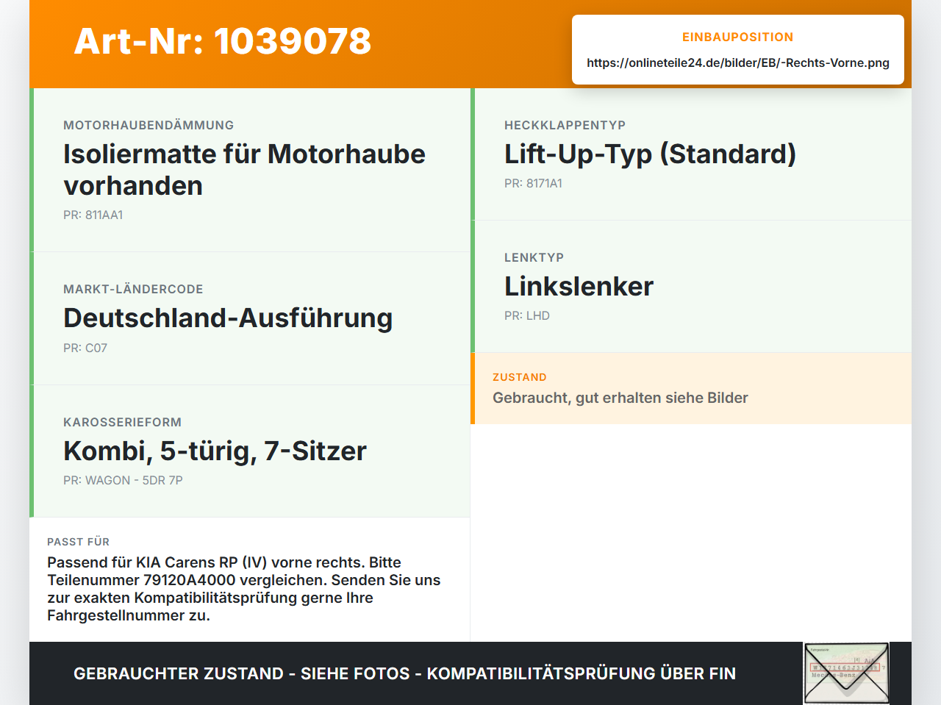Screen dimensions: 941x705
Task: Click the PR: WAGON - 5DR 7P code
Action: (x=123, y=480)
